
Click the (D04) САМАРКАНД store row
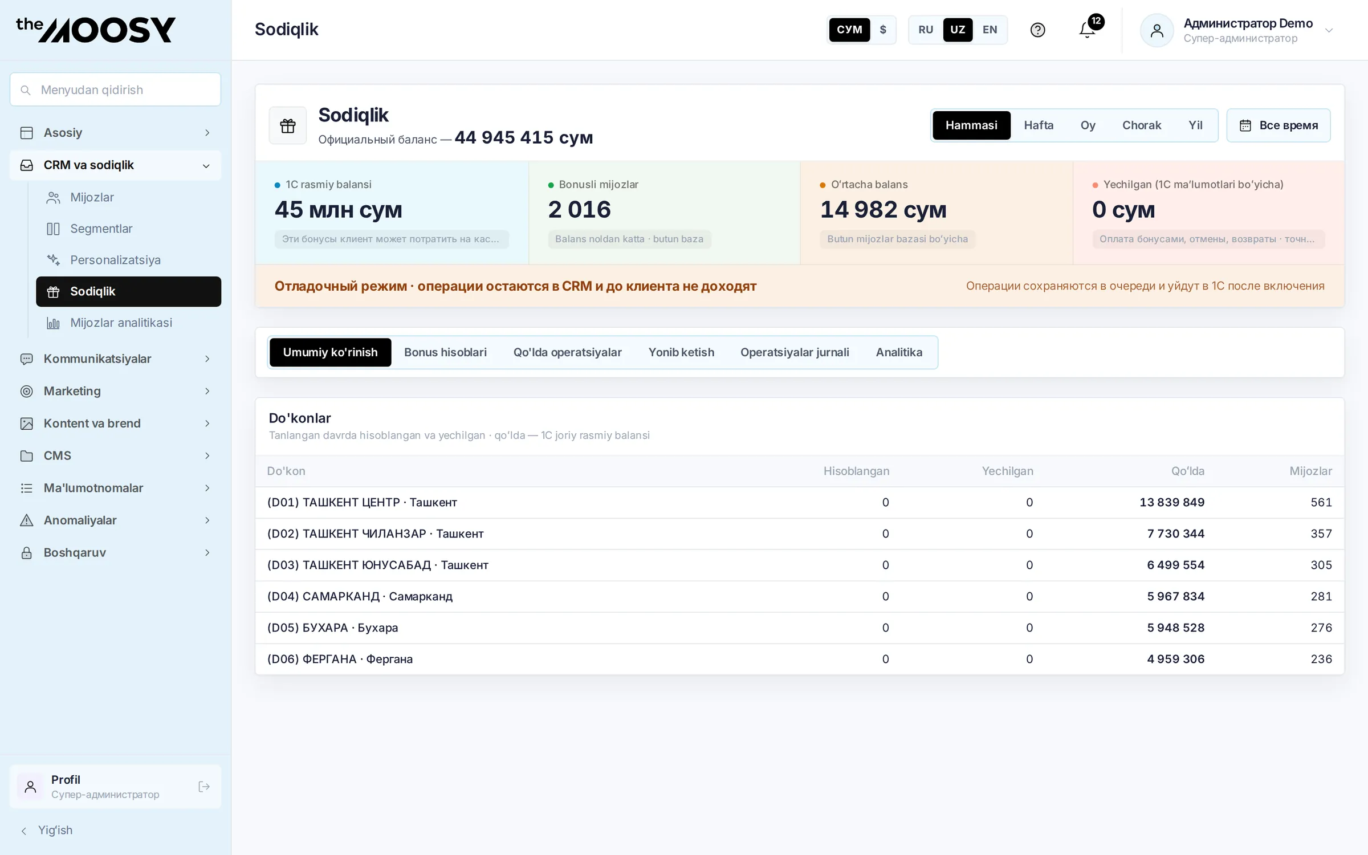click(x=800, y=596)
